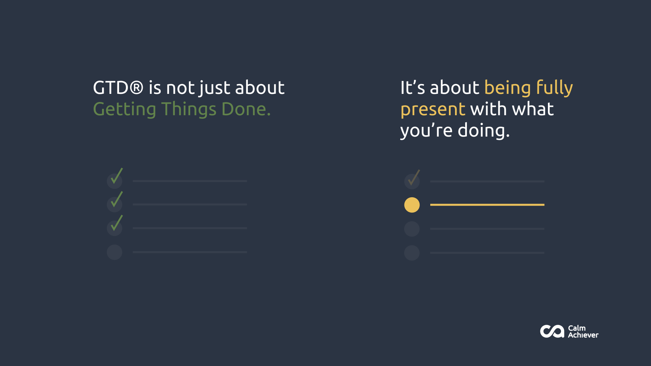This screenshot has width=651, height=366.
Task: Click the line beside the third left checkmark
Action: (190, 228)
